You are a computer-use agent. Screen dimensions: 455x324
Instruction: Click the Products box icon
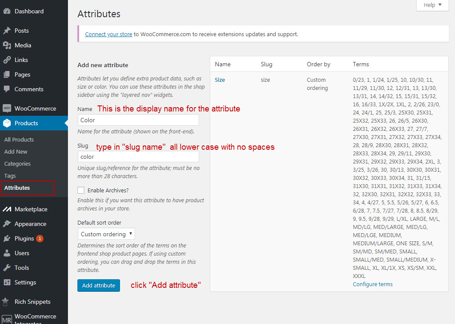7,123
